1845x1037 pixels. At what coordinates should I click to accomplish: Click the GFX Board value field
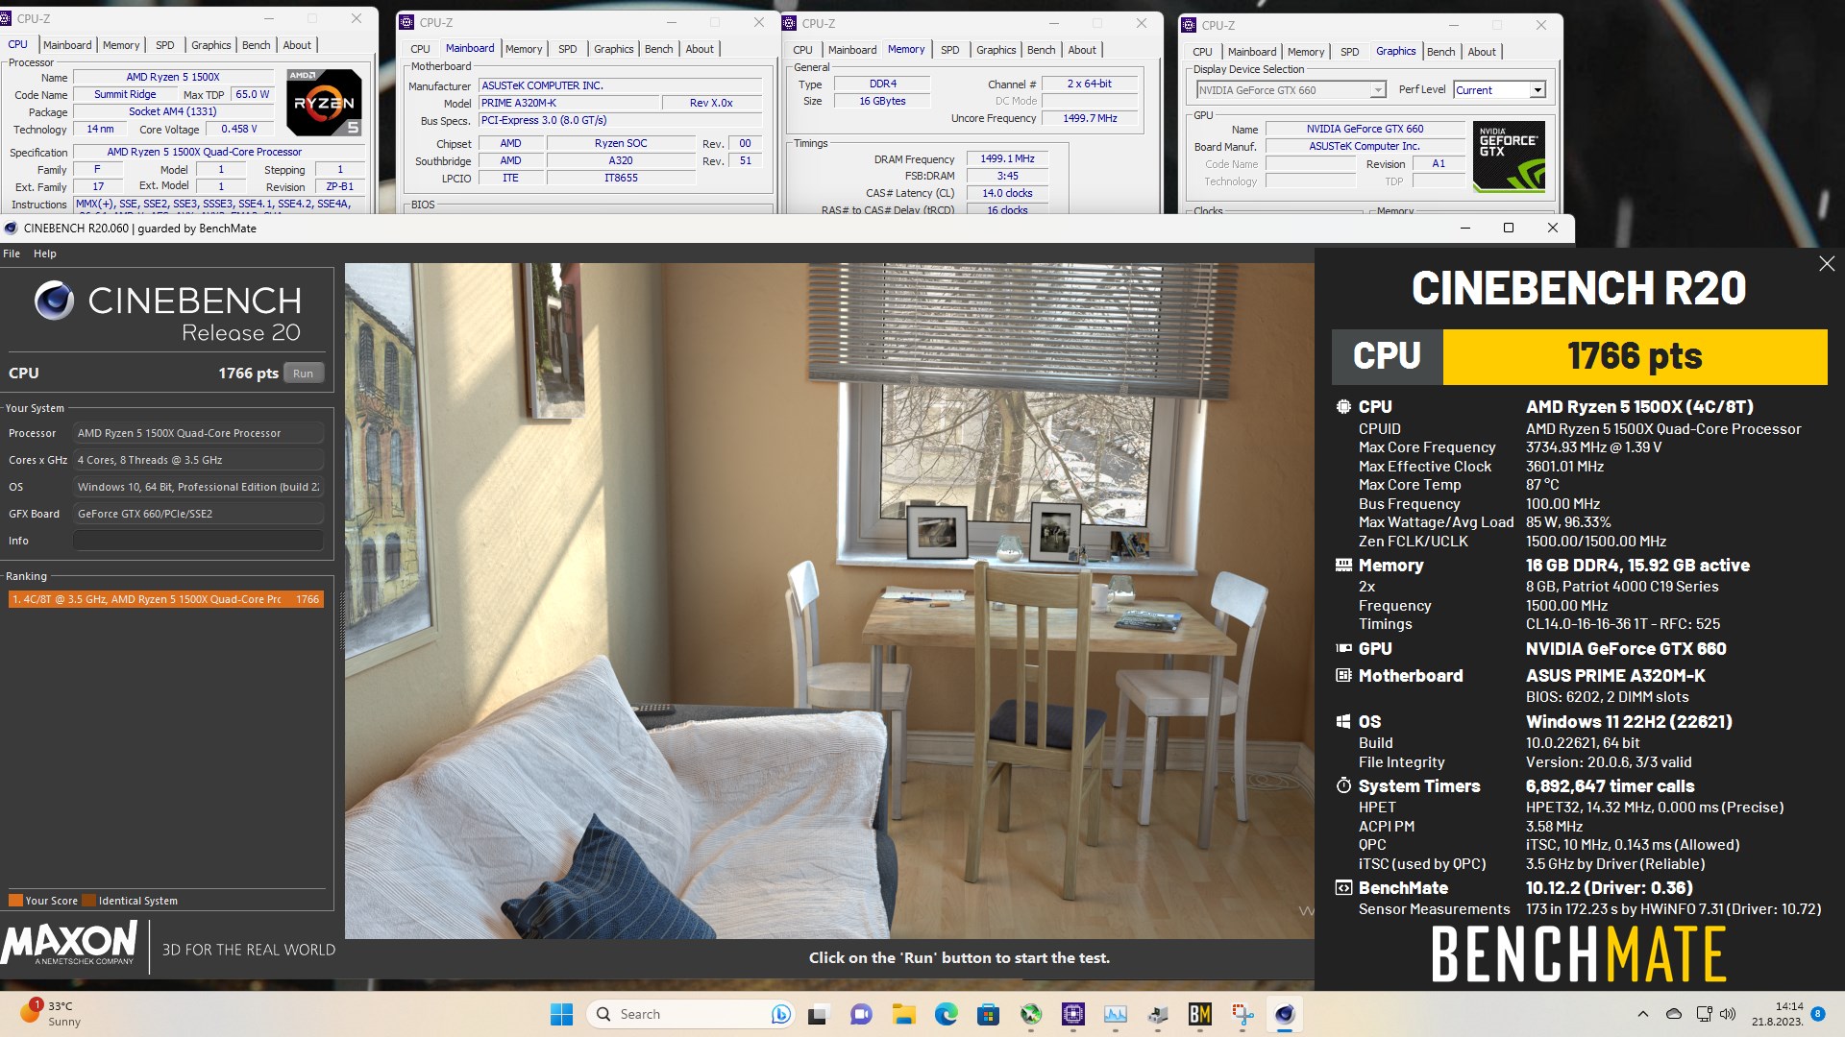click(x=198, y=514)
